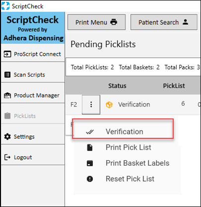Select Reset Pick List menu option

[x=130, y=179]
